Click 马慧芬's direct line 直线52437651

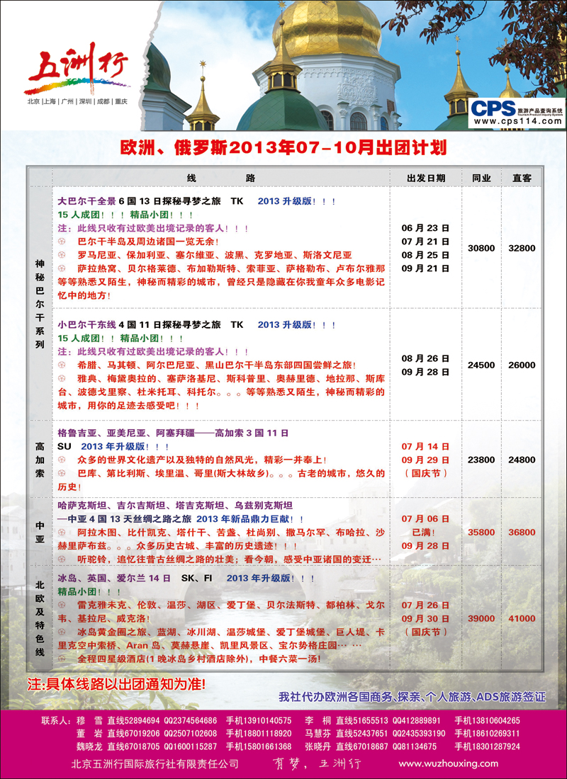coord(361,733)
